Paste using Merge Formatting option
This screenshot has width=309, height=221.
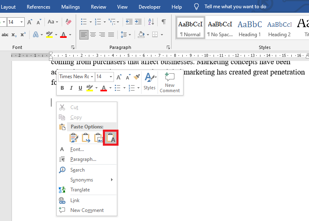[86, 138]
